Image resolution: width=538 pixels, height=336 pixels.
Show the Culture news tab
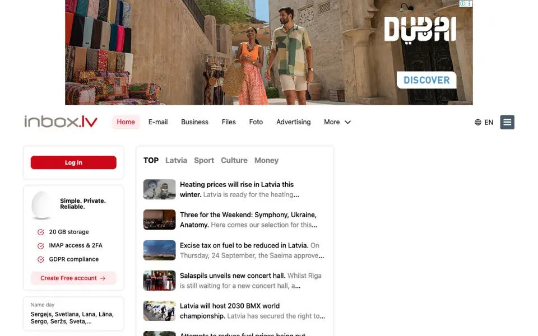coord(234,161)
